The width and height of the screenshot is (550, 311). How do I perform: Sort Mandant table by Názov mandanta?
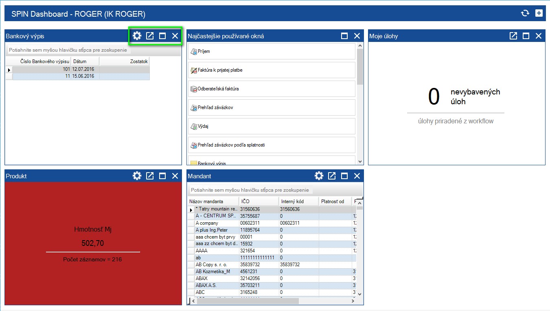213,201
